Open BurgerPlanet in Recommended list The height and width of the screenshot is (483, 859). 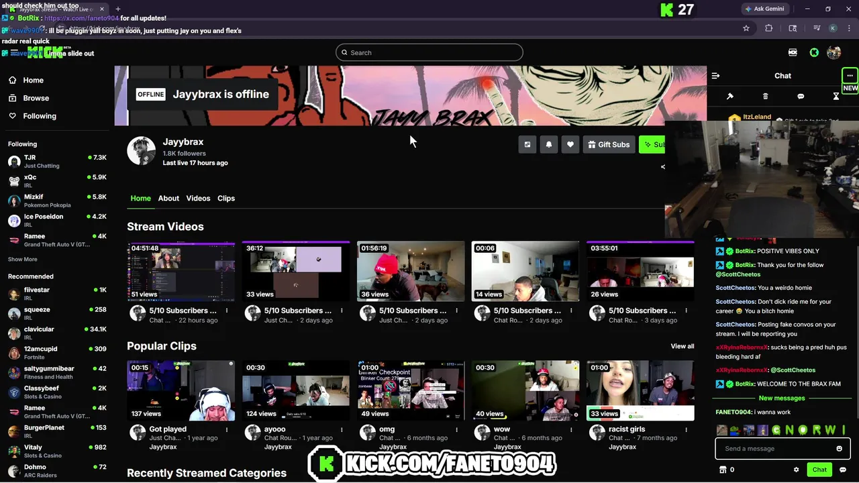click(x=57, y=431)
